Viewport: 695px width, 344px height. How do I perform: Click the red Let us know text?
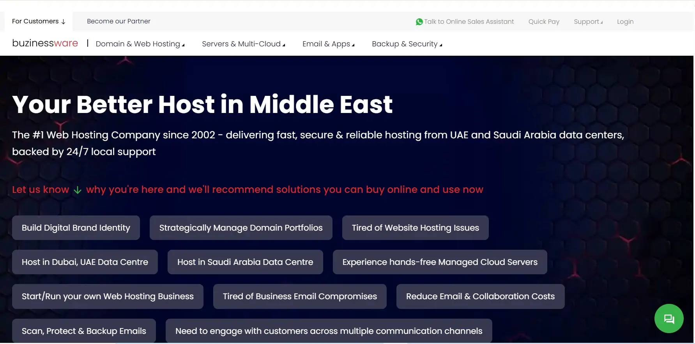point(41,190)
